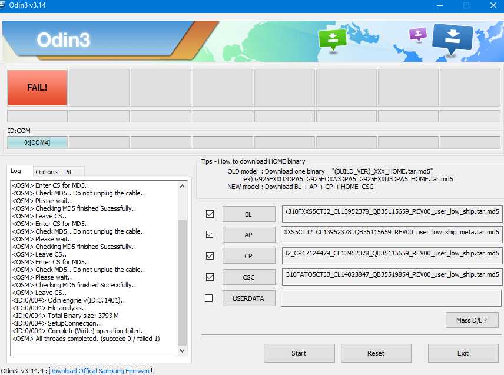Select log line 'All threads completed.'
Viewport: 504px width, 375px height.
click(86, 339)
